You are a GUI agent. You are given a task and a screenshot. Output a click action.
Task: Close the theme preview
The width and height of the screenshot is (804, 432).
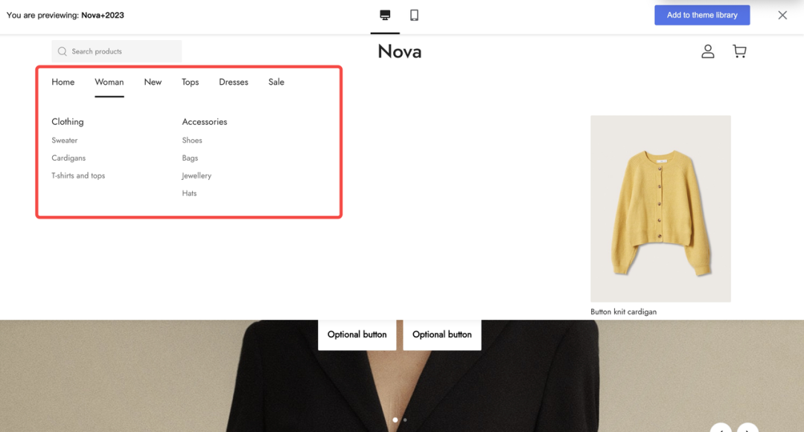782,16
